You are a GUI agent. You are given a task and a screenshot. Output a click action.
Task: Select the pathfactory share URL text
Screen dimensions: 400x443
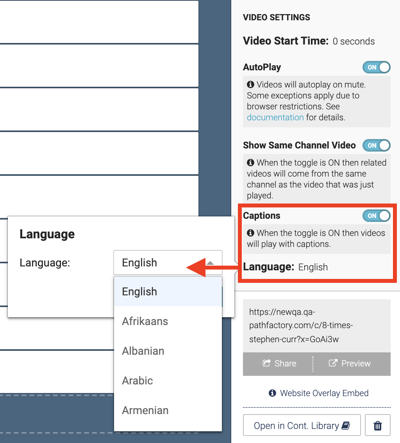pos(301,325)
